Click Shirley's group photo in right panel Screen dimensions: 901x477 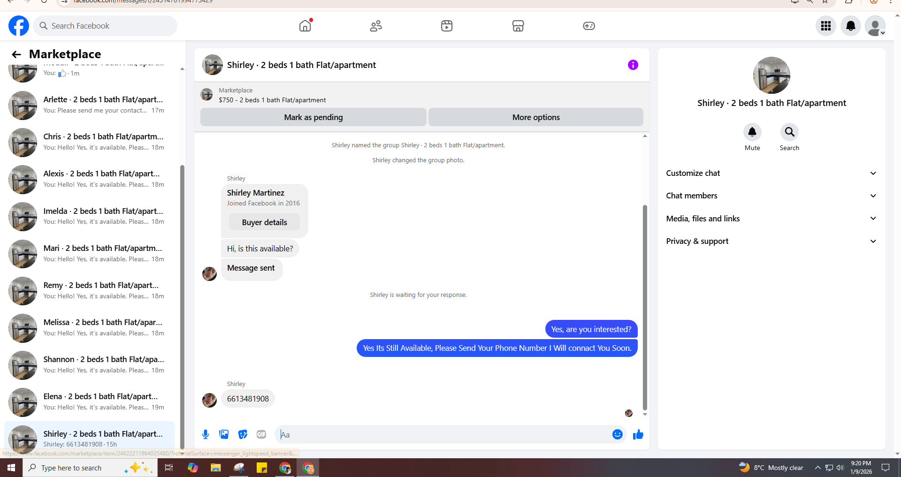(x=771, y=76)
